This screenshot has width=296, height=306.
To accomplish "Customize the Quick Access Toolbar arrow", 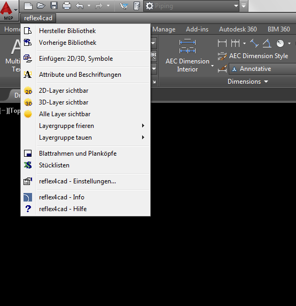I will click(x=244, y=6).
